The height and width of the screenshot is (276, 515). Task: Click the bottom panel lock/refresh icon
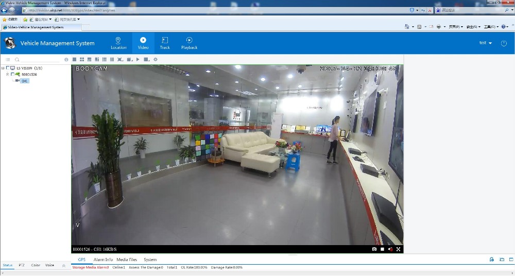pos(492,260)
